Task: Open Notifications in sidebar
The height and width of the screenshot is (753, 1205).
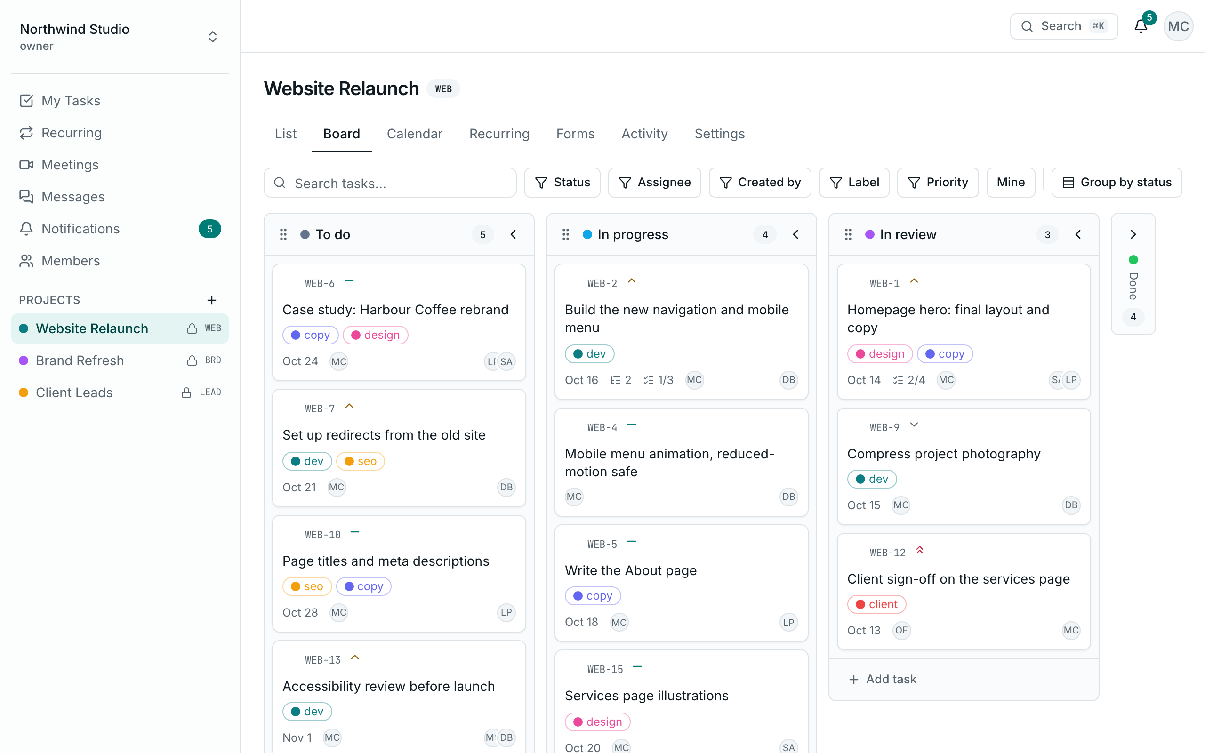Action: point(120,229)
